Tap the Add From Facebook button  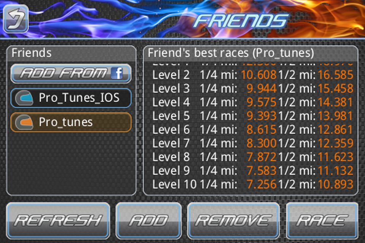point(71,74)
